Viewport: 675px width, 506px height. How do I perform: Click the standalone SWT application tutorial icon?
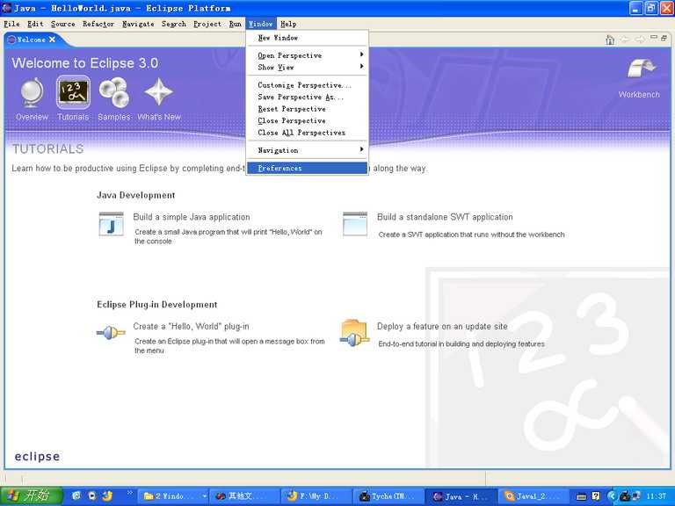pyautogui.click(x=355, y=224)
